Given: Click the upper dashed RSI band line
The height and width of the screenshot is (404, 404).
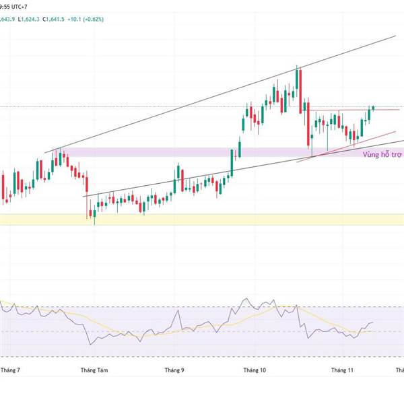Looking at the screenshot, I should point(202,307).
